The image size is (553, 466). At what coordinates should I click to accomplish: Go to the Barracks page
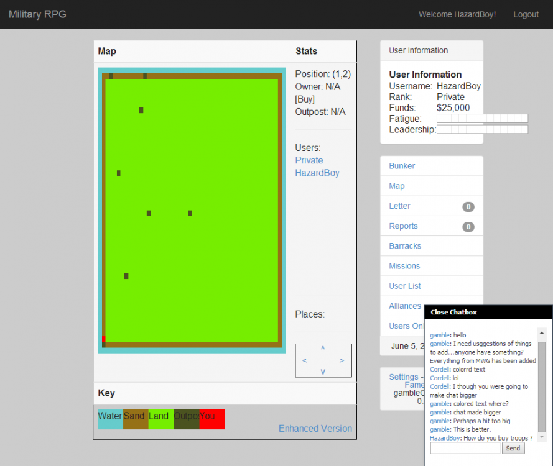pos(405,246)
